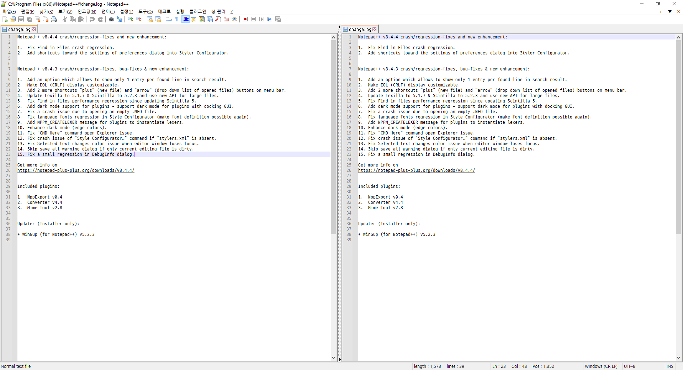The image size is (683, 370).
Task: Open the 도구(O) menu
Action: tap(146, 12)
